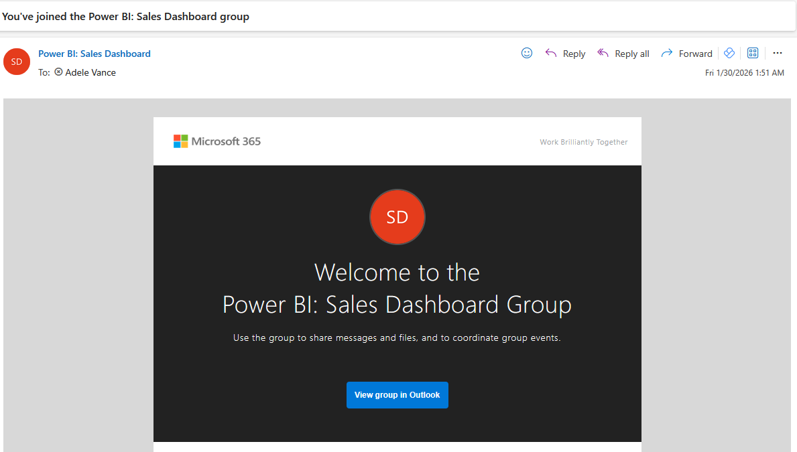Forward this email

(686, 54)
